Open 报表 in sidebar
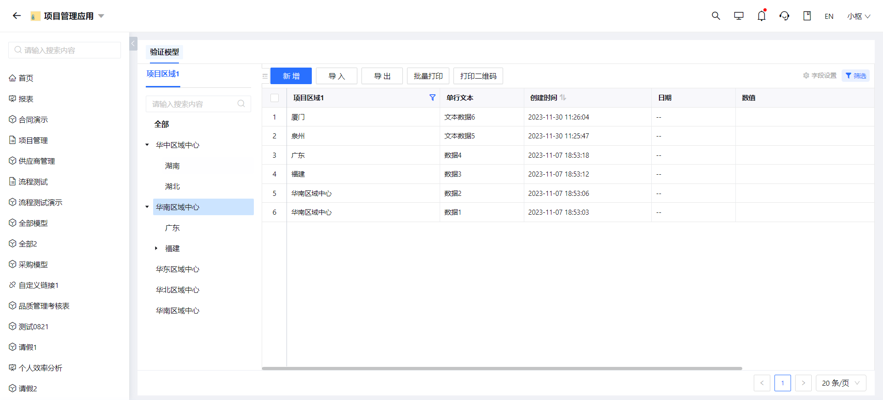Image resolution: width=883 pixels, height=400 pixels. pos(26,99)
